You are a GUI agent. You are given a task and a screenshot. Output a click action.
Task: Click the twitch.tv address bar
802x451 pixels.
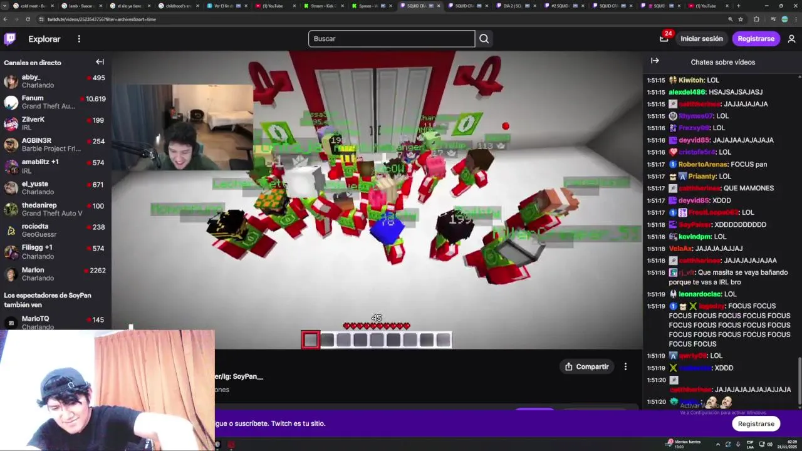(x=376, y=19)
